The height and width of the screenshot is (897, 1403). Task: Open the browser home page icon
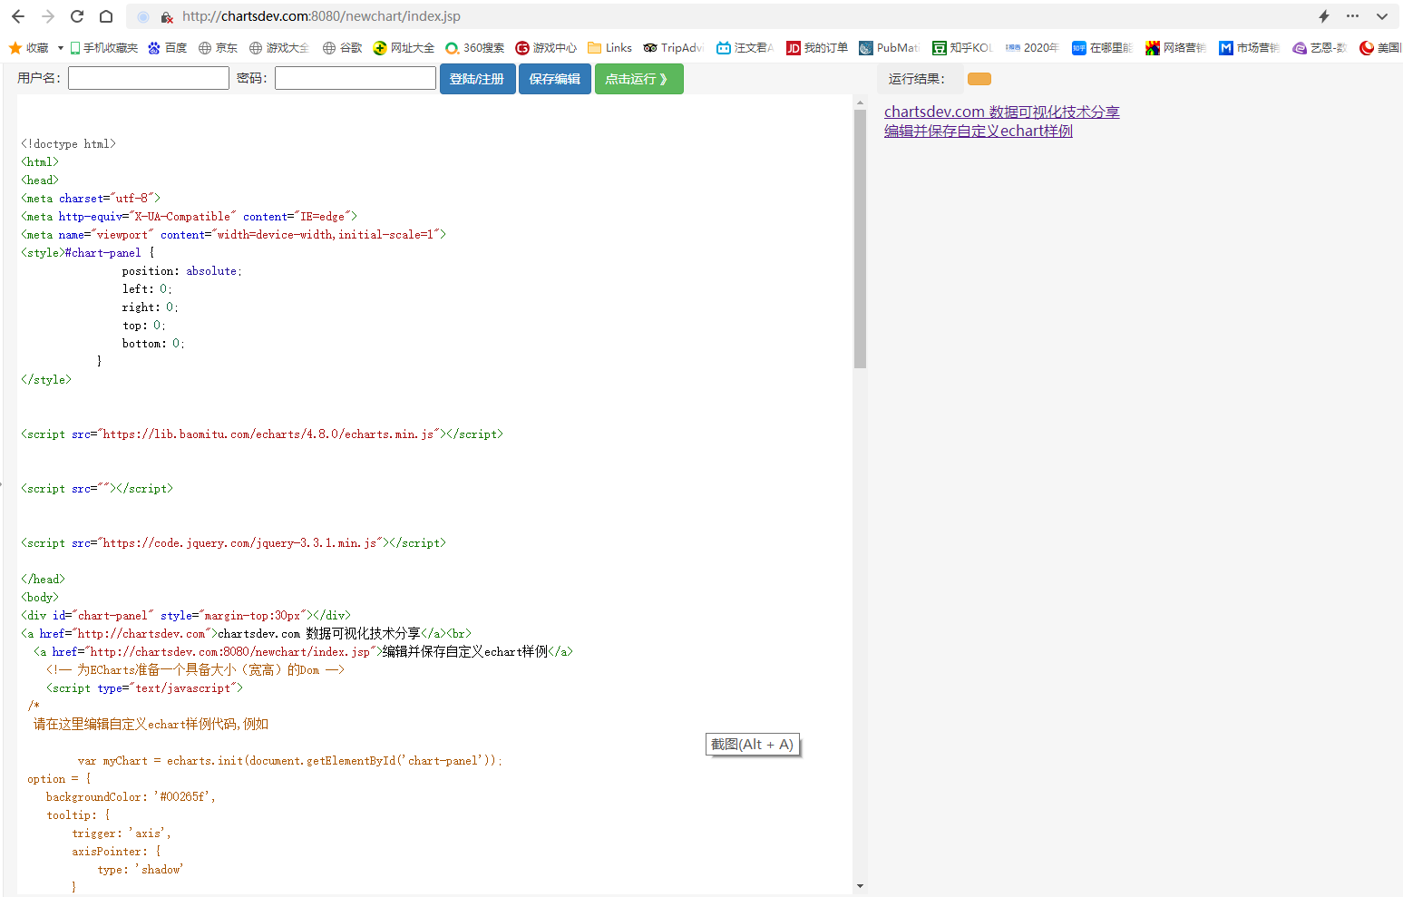tap(106, 16)
